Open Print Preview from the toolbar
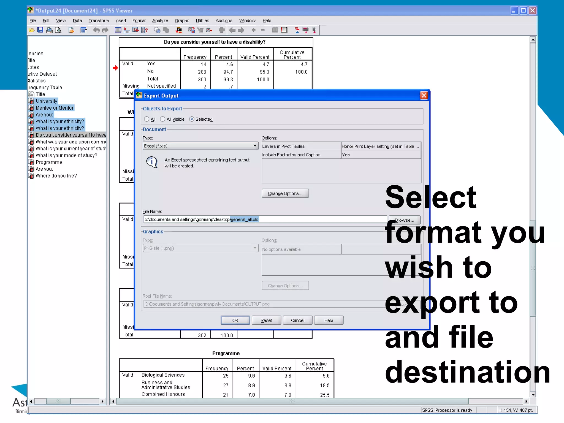The image size is (564, 423). pos(58,30)
